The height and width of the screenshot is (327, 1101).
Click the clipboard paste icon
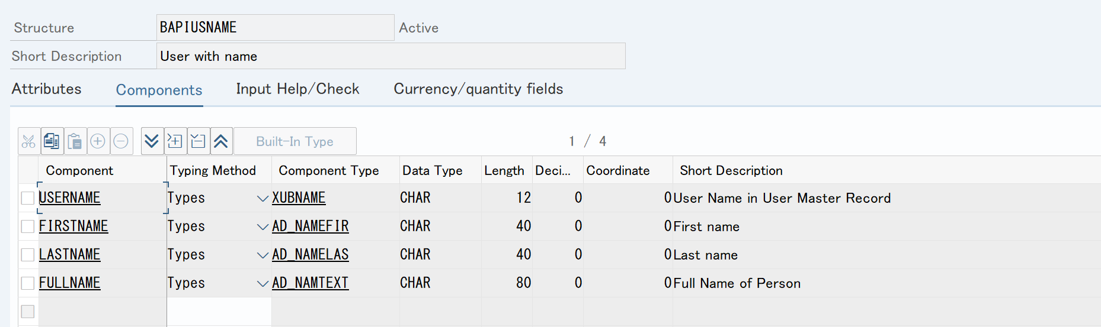pos(75,141)
